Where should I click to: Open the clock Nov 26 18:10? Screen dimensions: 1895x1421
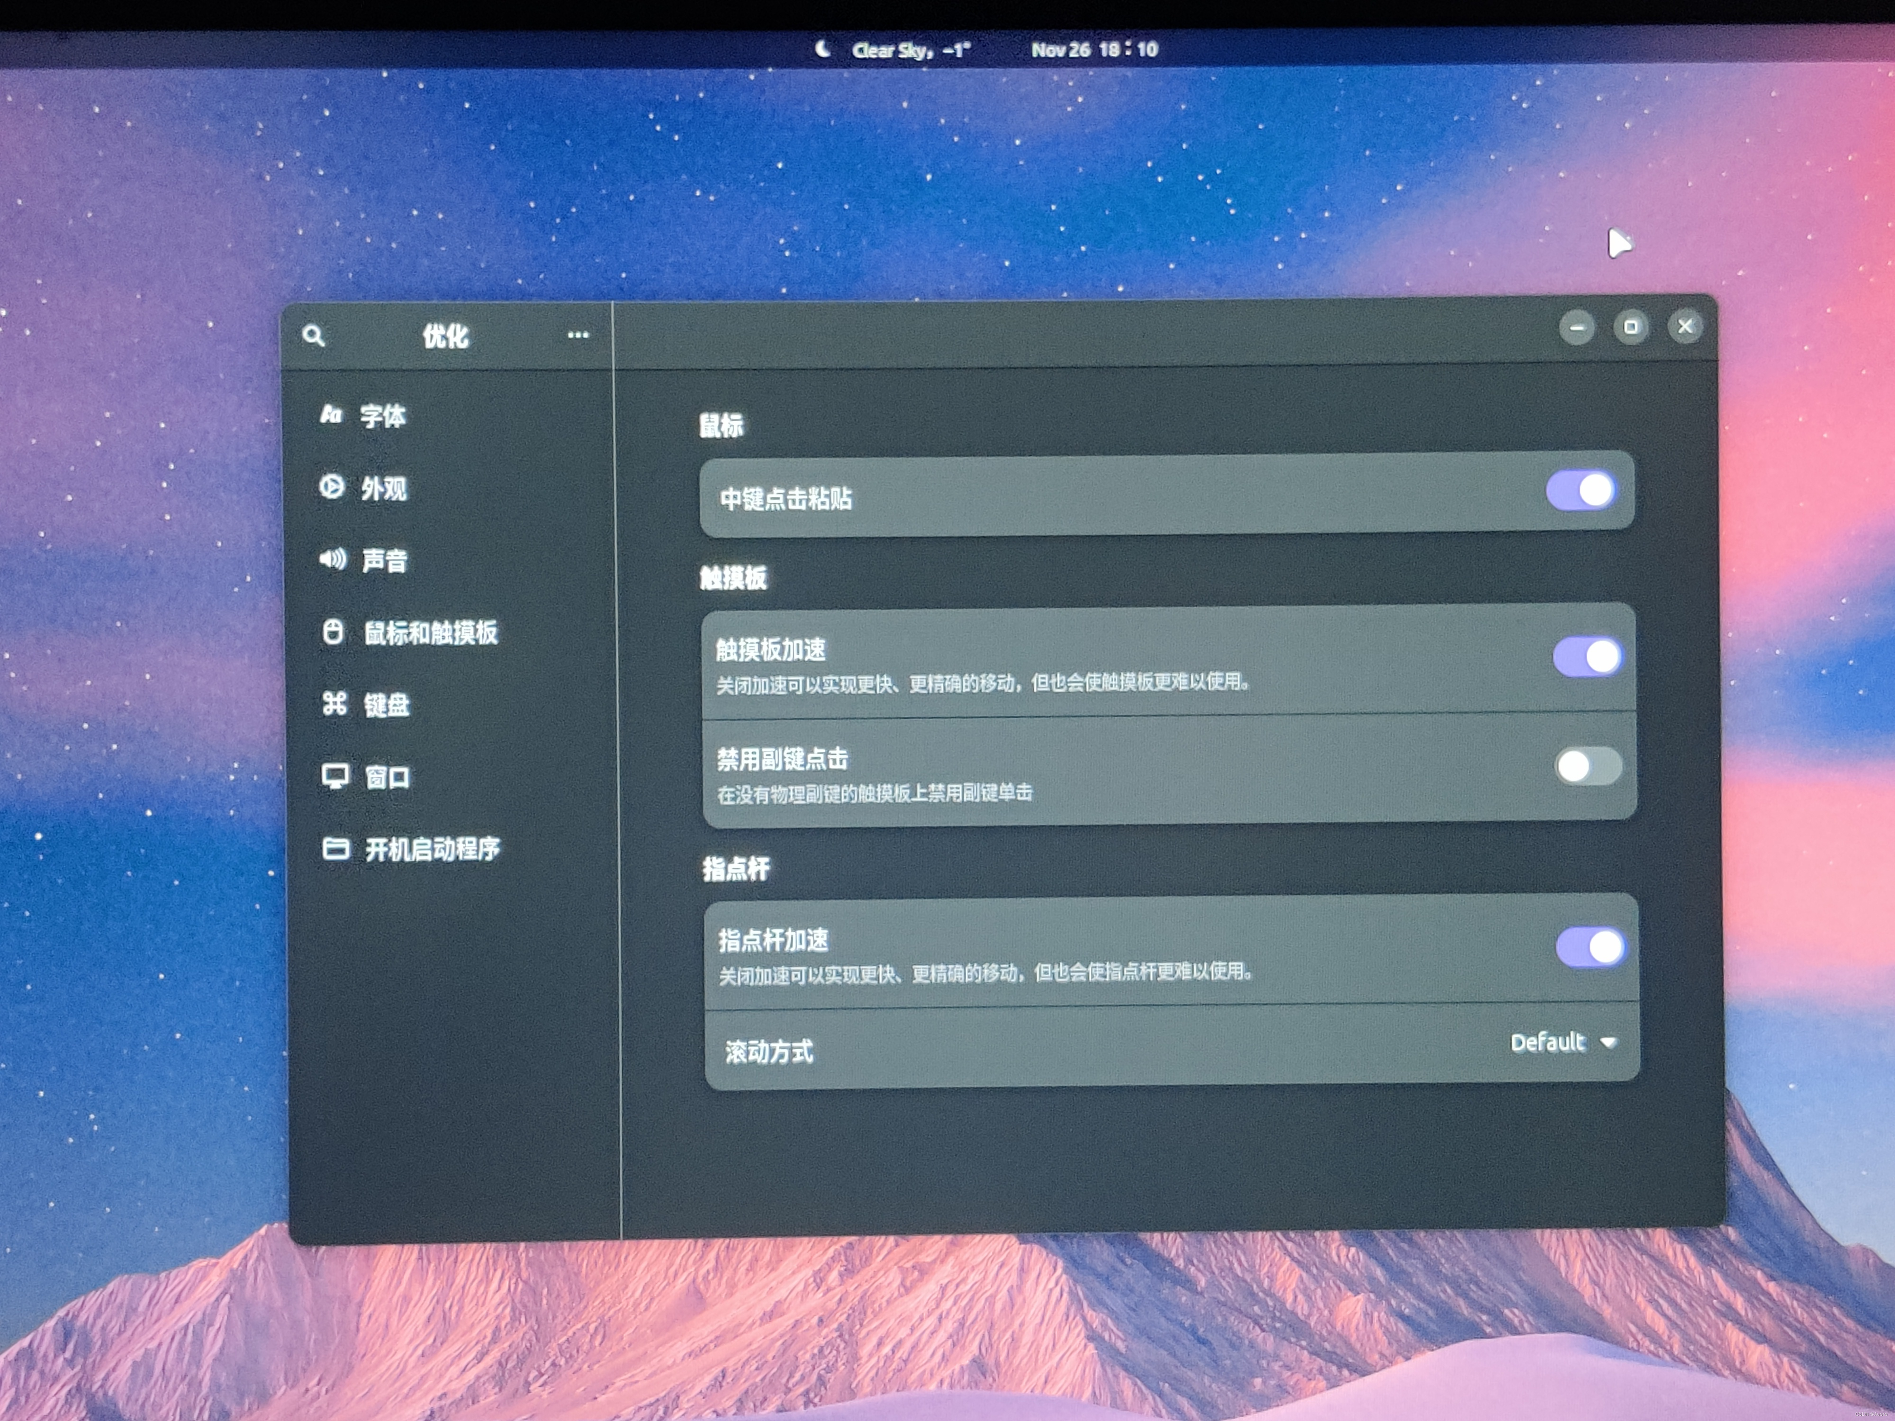coord(1094,50)
